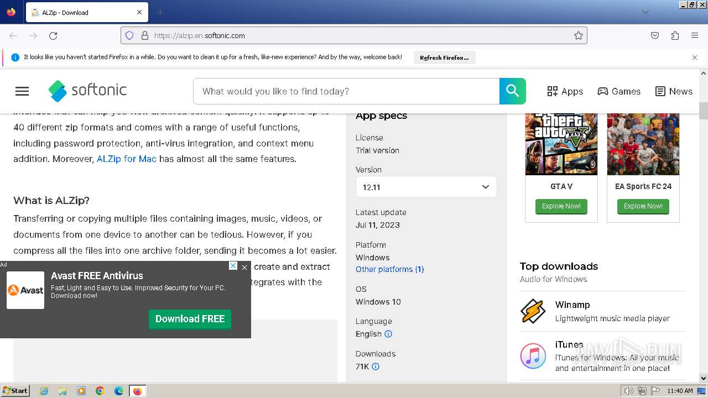Click the AdChoices icon on Avast ad
708x398 pixels.
(233, 266)
